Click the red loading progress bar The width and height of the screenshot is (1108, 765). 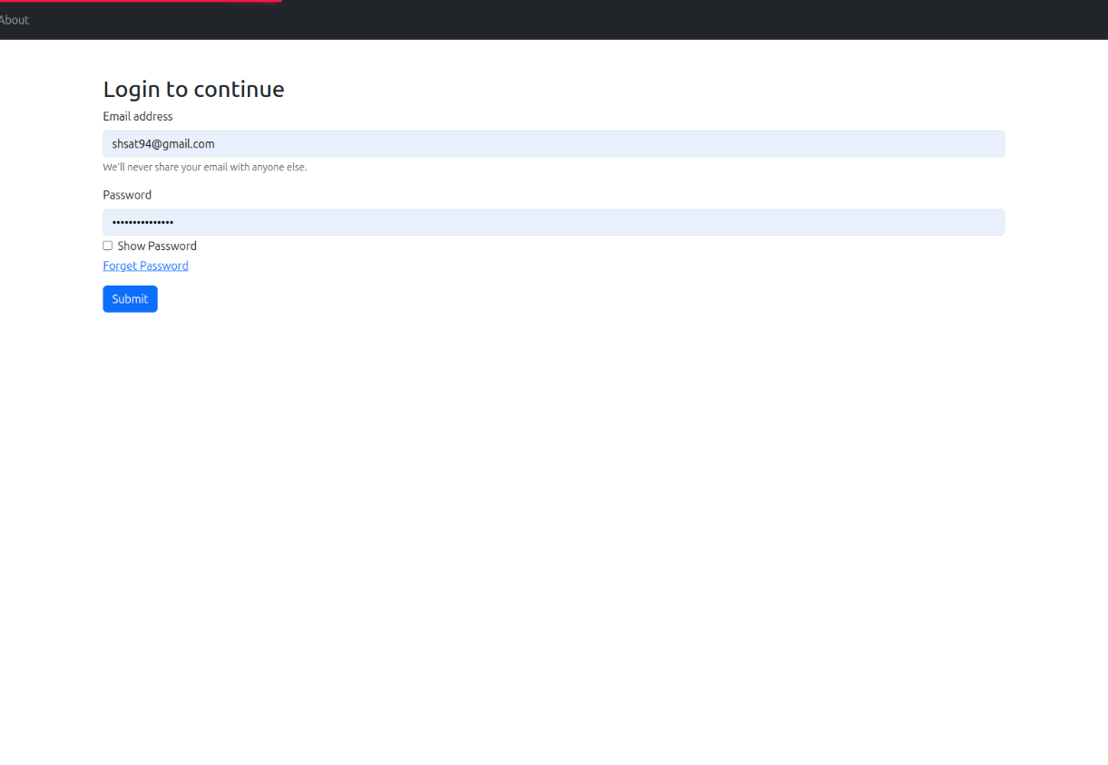pyautogui.click(x=141, y=1)
